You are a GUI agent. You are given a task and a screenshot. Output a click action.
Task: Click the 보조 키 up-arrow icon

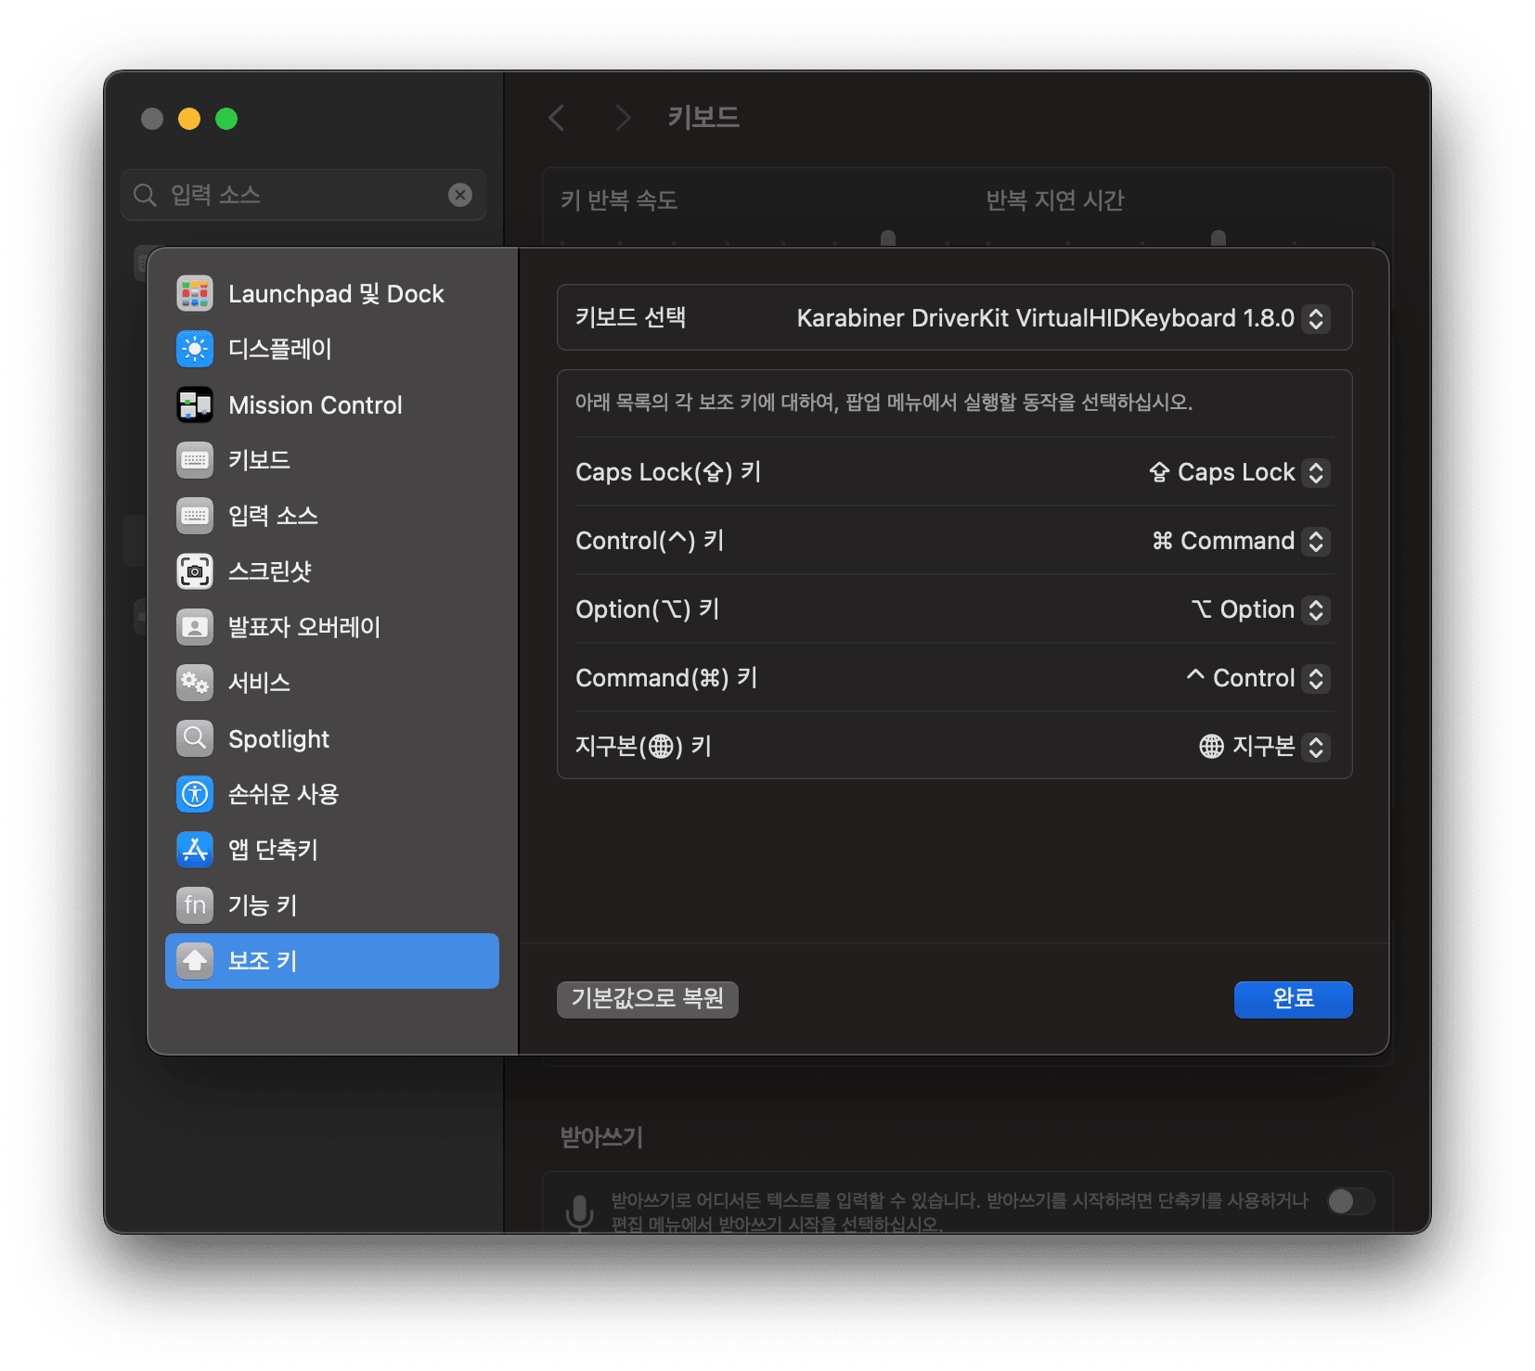coord(195,961)
